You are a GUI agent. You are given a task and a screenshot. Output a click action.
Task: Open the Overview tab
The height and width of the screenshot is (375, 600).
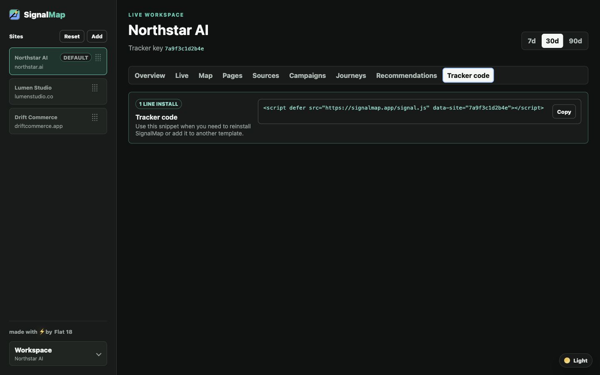coord(150,75)
